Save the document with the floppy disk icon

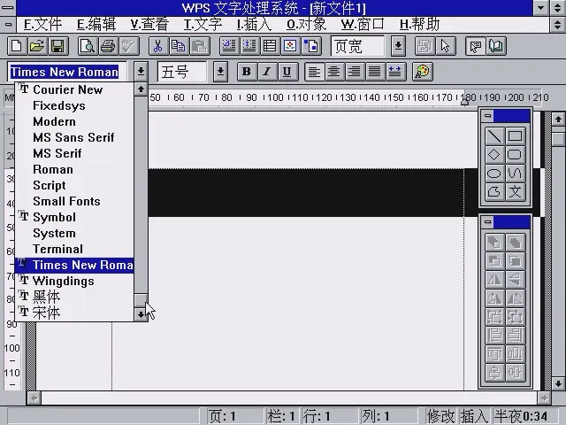pos(57,46)
